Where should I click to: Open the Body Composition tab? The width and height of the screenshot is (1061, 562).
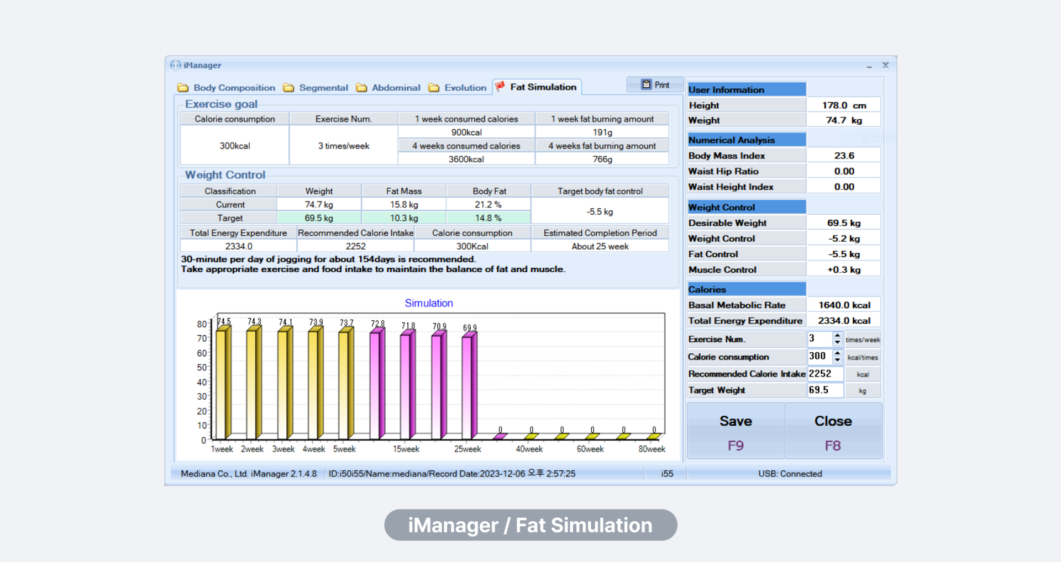(x=234, y=88)
